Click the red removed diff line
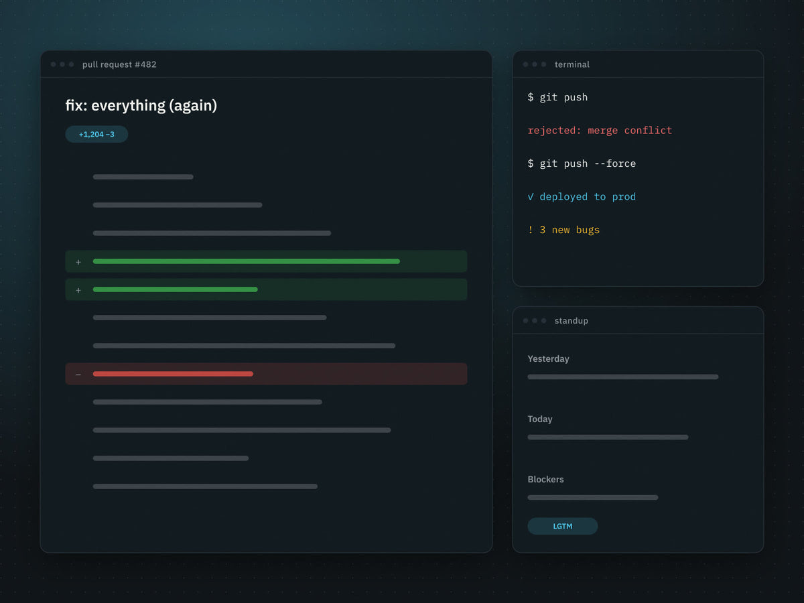Screen dimensions: 804x603 [266, 374]
